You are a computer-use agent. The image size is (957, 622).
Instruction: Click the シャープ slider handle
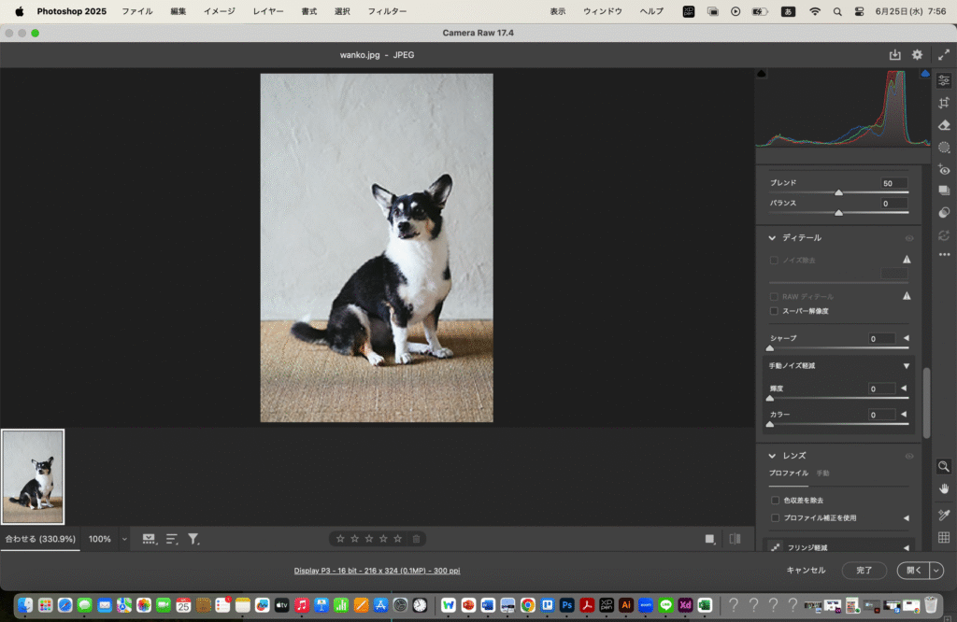point(770,348)
